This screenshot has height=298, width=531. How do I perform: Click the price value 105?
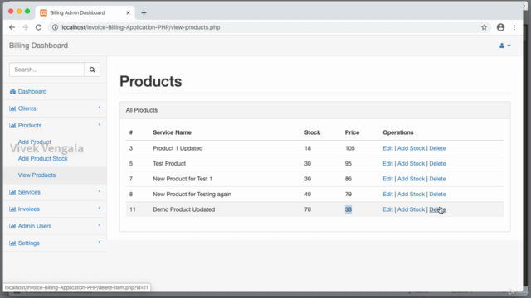[350, 148]
